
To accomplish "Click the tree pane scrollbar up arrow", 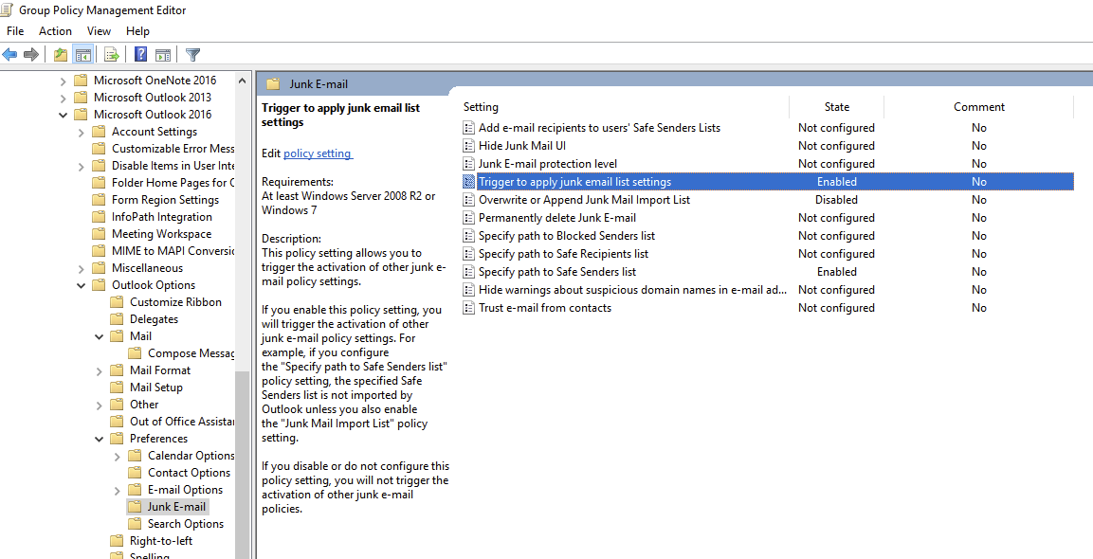I will click(242, 81).
